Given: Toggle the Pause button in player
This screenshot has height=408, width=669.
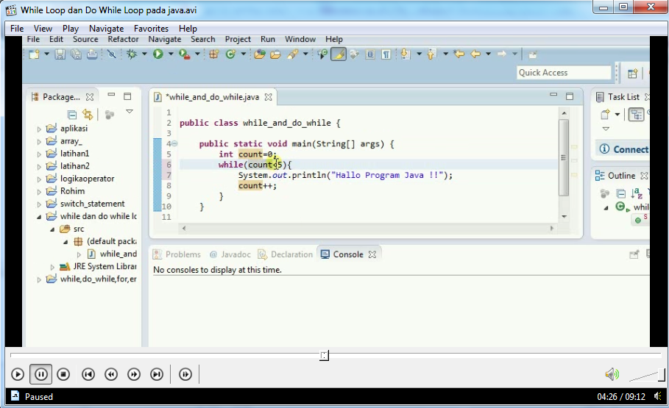Looking at the screenshot, I should (41, 374).
